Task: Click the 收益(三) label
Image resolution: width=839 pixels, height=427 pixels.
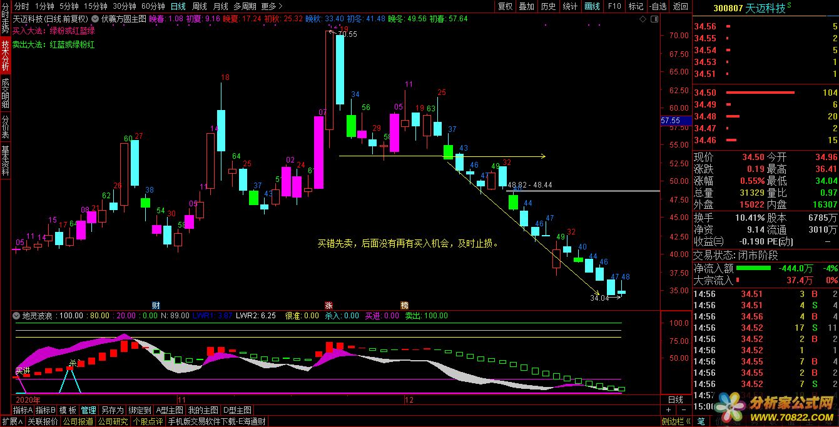Action: (708, 241)
